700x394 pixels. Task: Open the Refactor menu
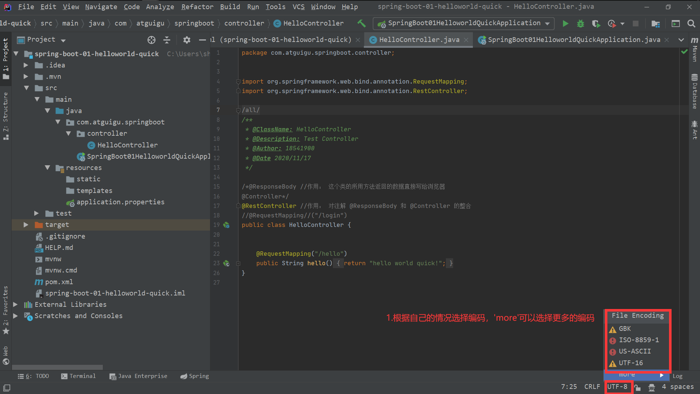pyautogui.click(x=197, y=7)
